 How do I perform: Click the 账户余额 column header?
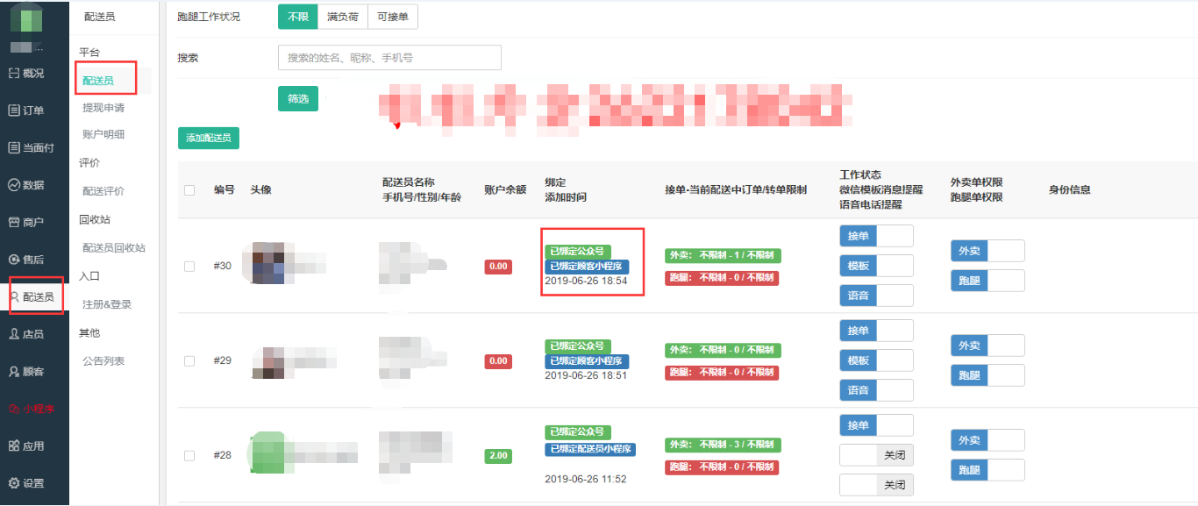[505, 189]
